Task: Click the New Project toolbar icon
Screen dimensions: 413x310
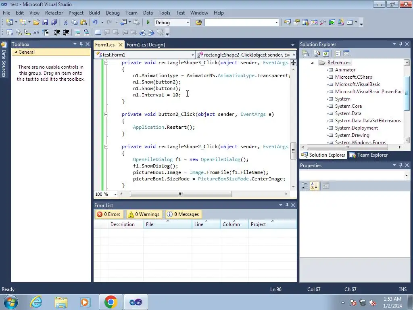Action: [x=9, y=23]
